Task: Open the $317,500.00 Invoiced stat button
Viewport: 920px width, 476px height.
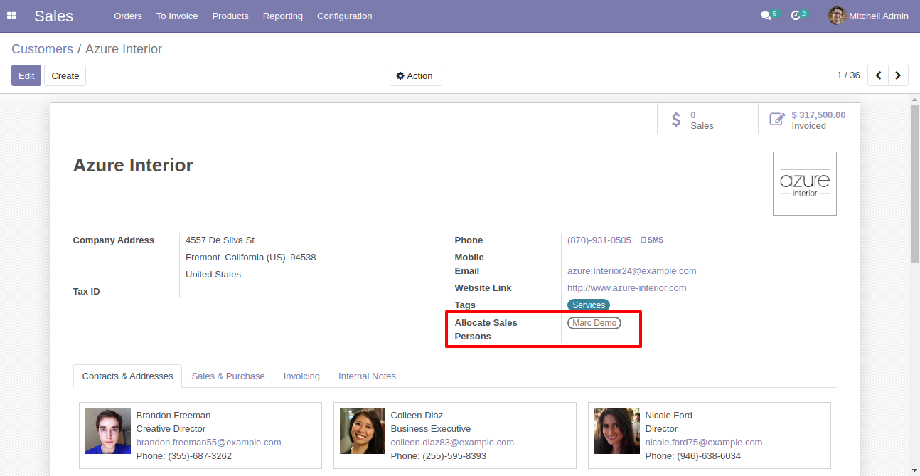Action: tap(808, 120)
